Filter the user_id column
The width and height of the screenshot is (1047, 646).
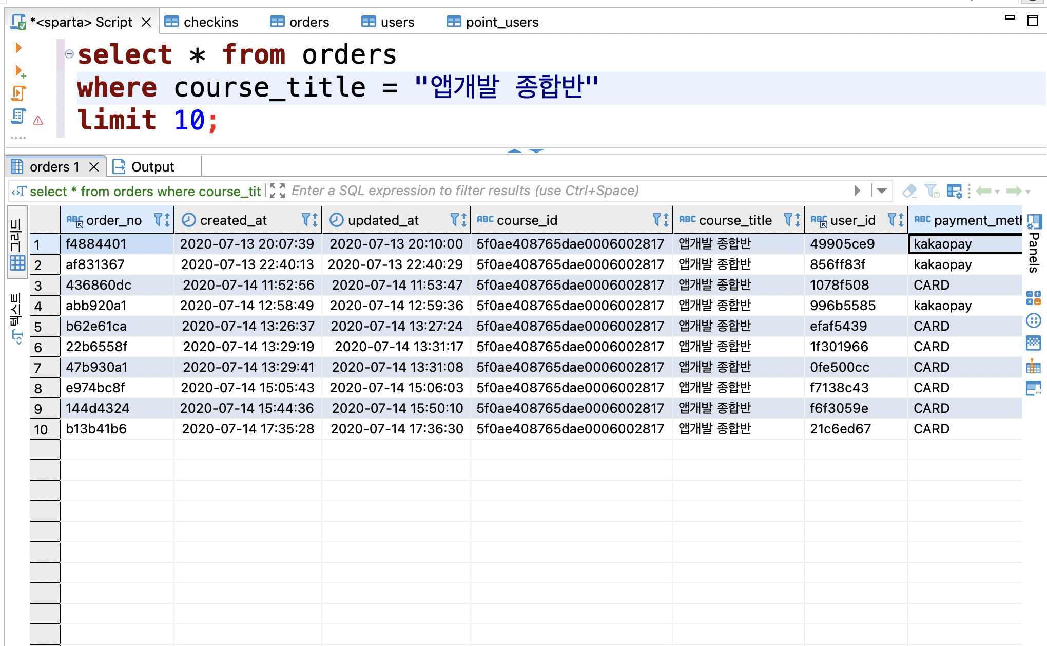[x=893, y=220]
